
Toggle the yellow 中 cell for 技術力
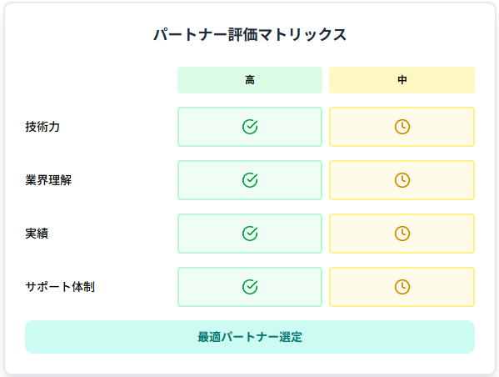point(402,127)
